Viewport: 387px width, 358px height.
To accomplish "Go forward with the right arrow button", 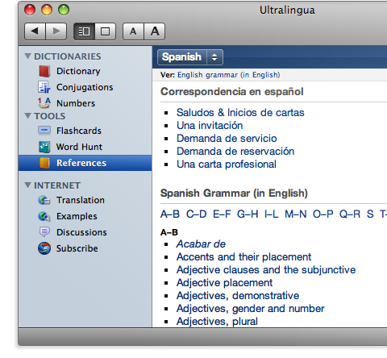I will 56,31.
